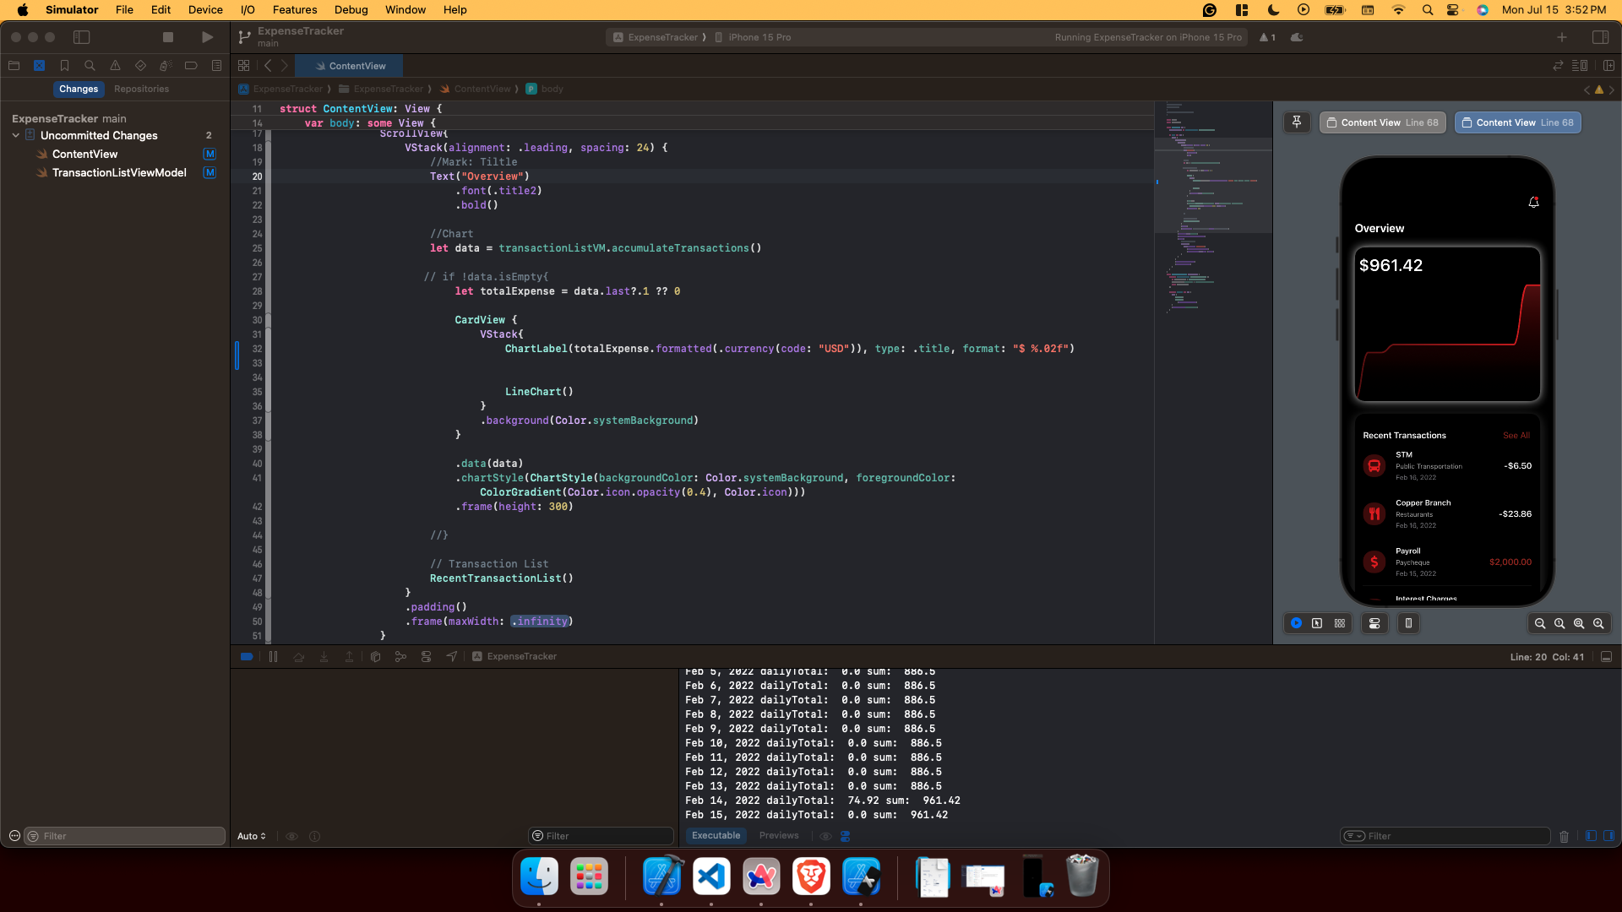This screenshot has width=1622, height=912.
Task: Switch console to Previews output
Action: 778,835
